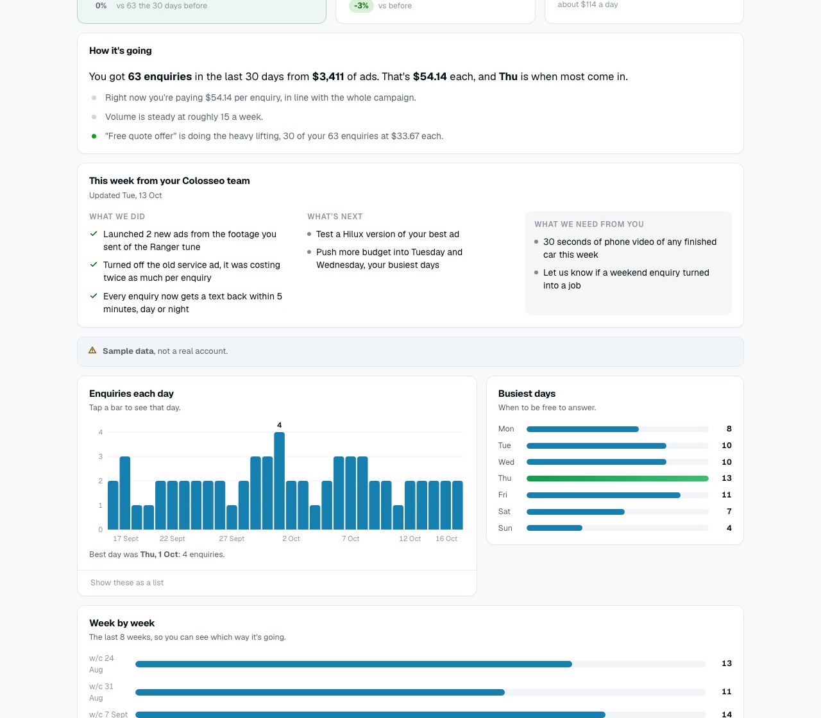Click the Fri bar in Busiest days
Image resolution: width=821 pixels, height=718 pixels.
click(604, 495)
